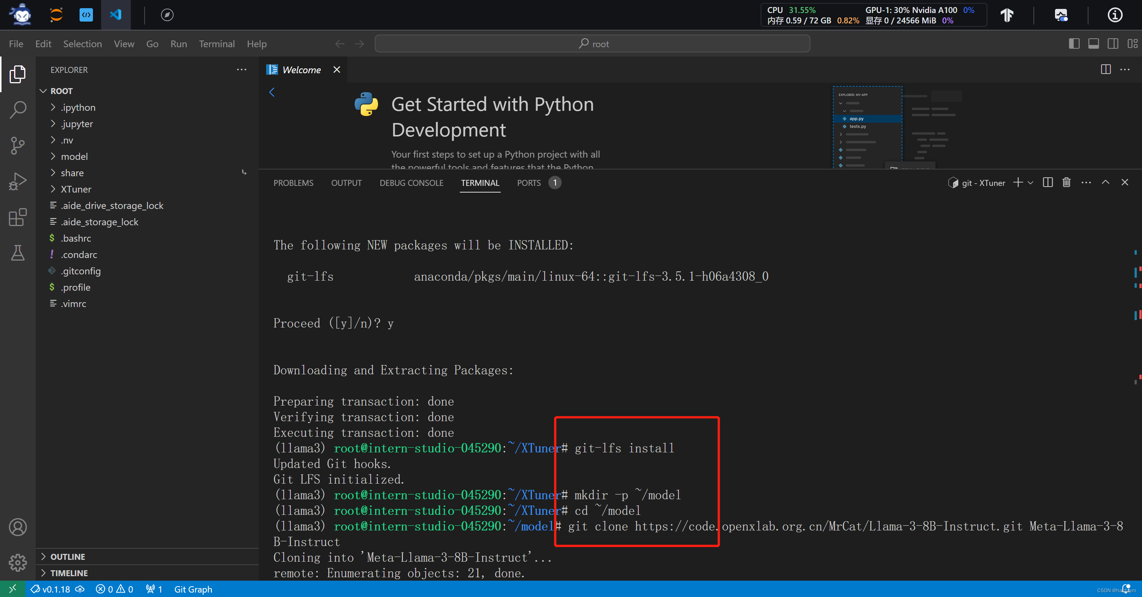Screen dimensions: 1142x597
Task: Click the forwarded ports status item
Action: click(x=154, y=589)
